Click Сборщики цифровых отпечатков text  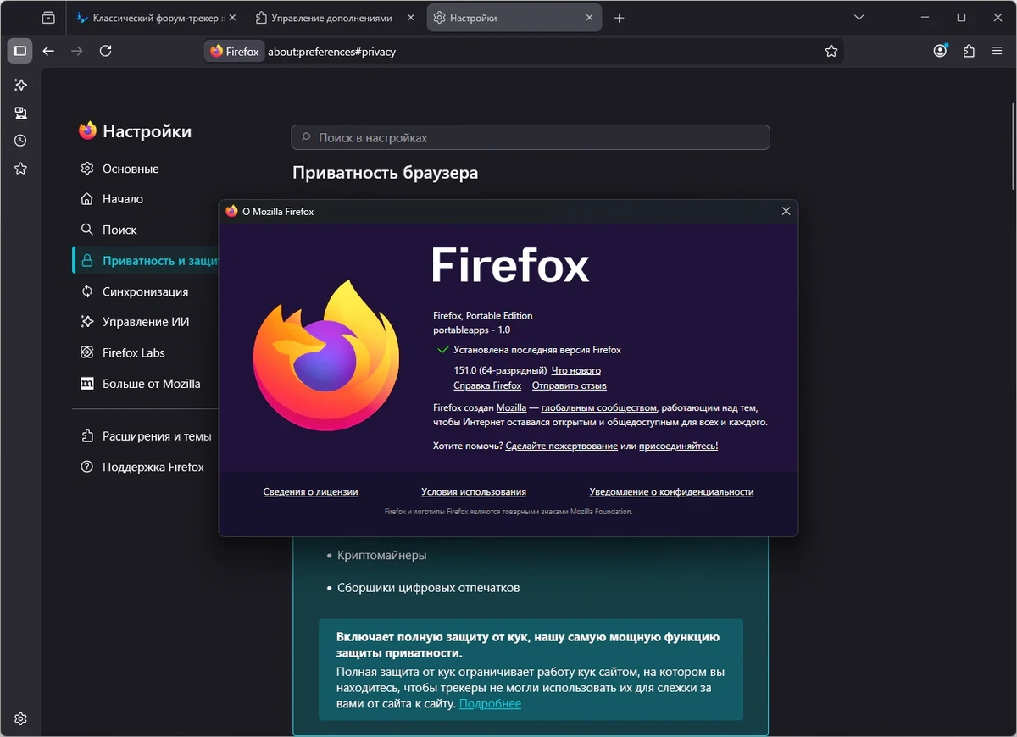(428, 587)
